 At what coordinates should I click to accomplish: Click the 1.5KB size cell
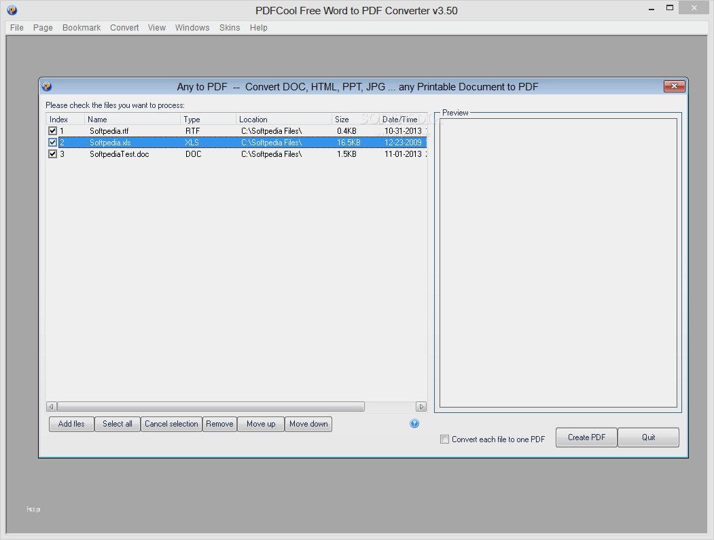point(346,154)
